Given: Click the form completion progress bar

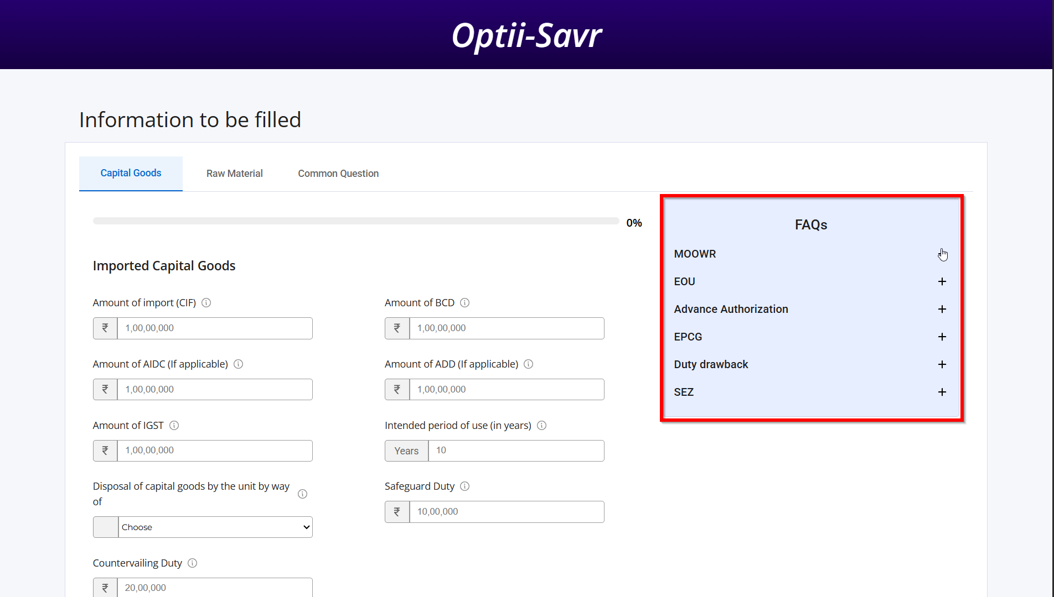Looking at the screenshot, I should click(x=356, y=221).
